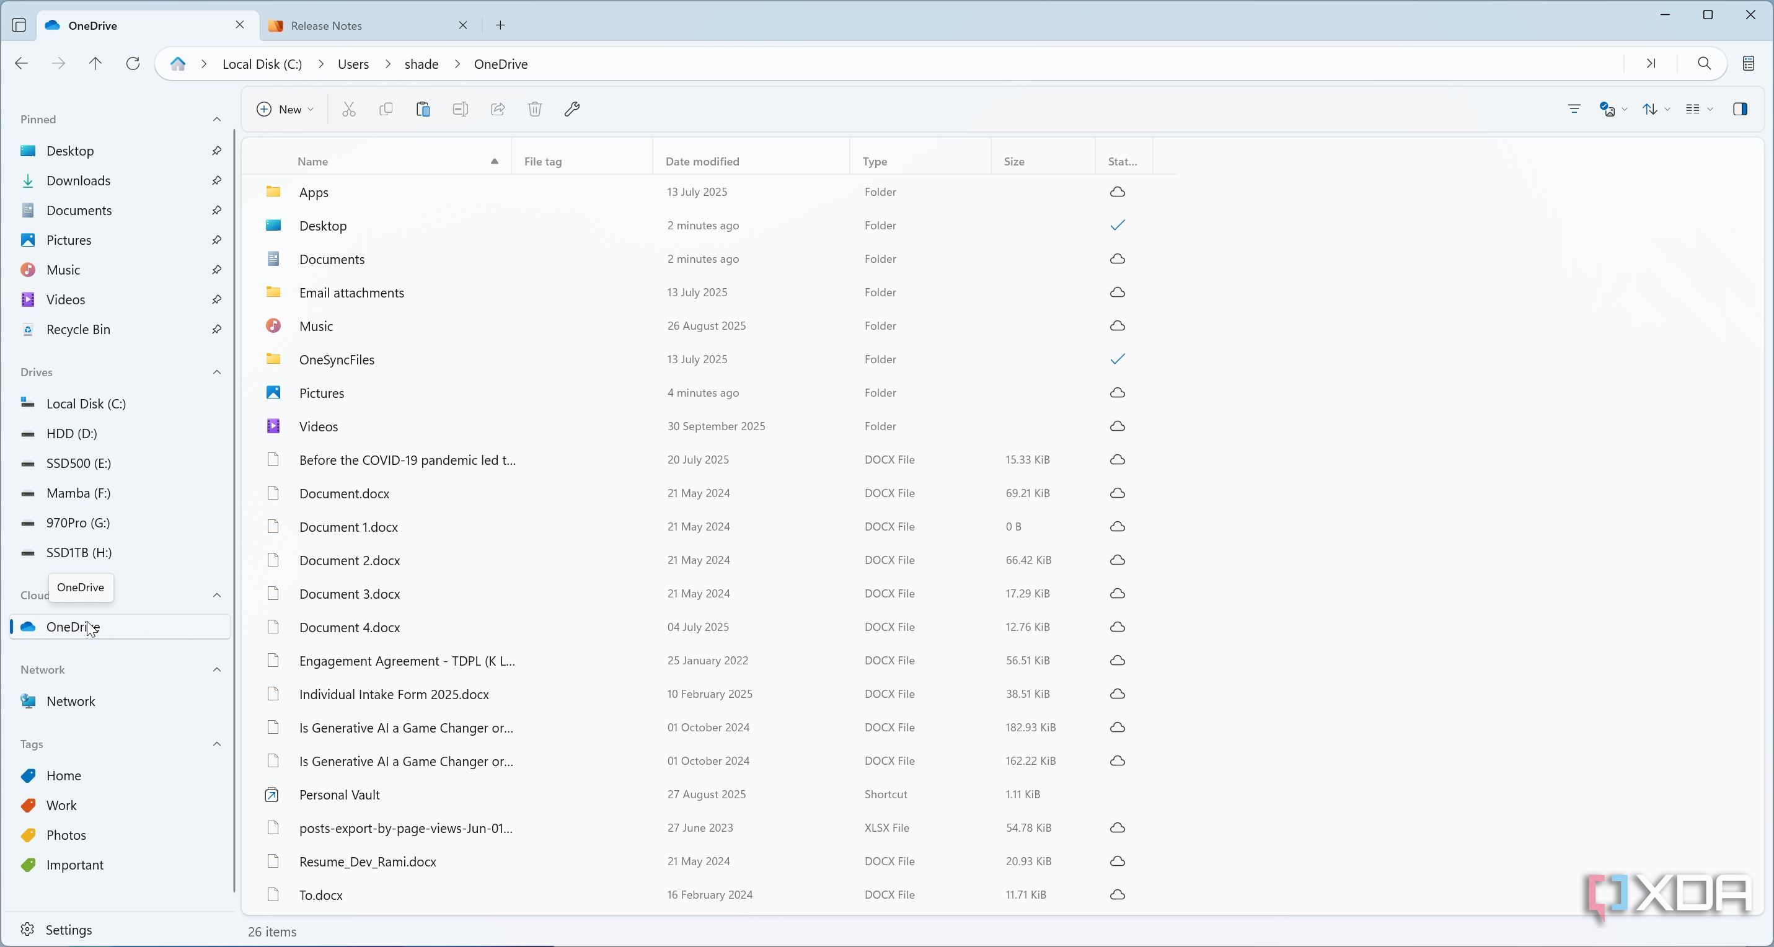1774x947 pixels.
Task: Click shade in the breadcrumb path
Action: [421, 63]
